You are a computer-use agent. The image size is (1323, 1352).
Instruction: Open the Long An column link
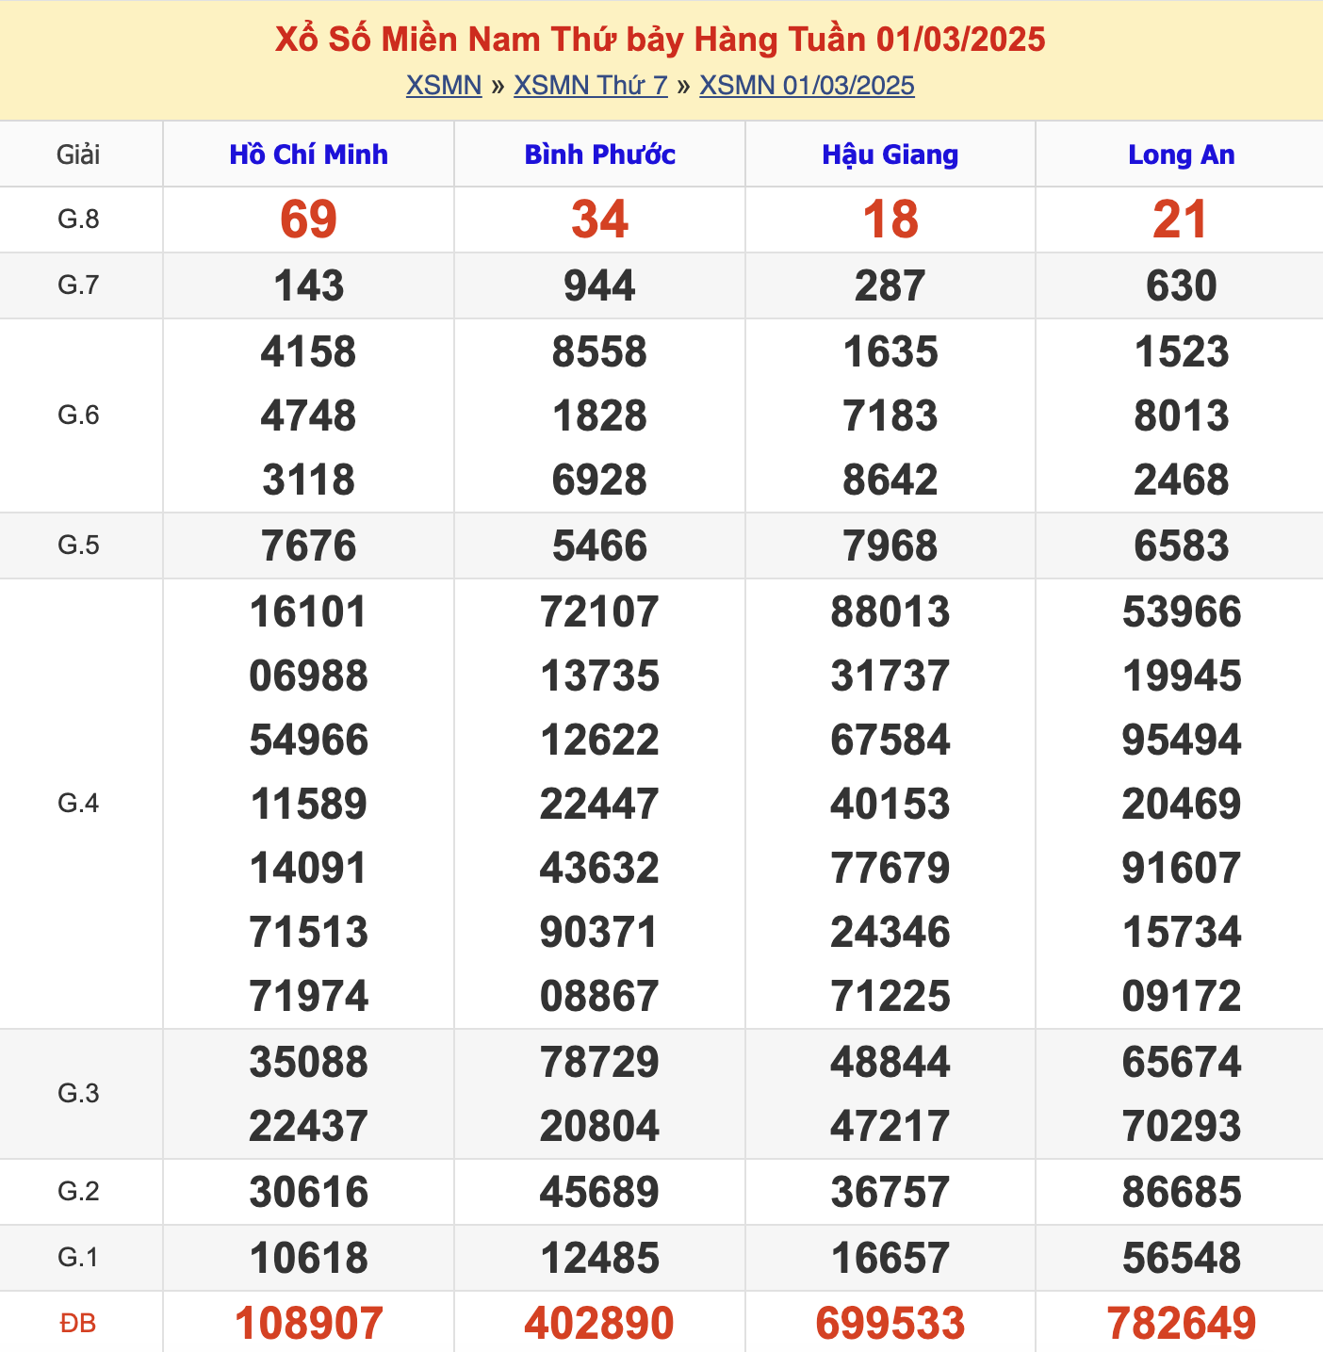pyautogui.click(x=1182, y=155)
